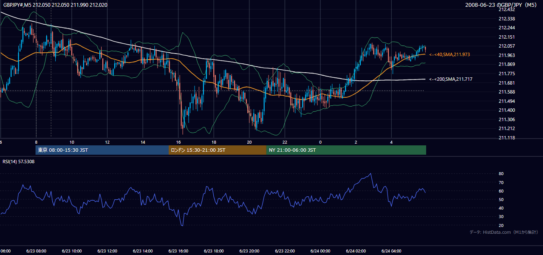Screen dimensions: 543x255
Task: Click the RSI(14) 57.5308 indicator label
Action: pos(19,161)
